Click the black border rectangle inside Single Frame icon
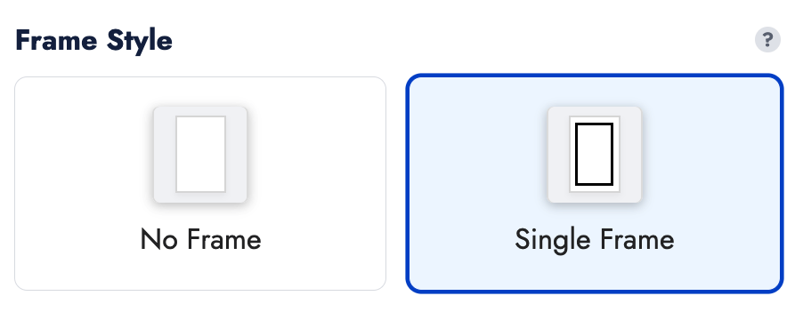This screenshot has height=320, width=803. coord(594,154)
